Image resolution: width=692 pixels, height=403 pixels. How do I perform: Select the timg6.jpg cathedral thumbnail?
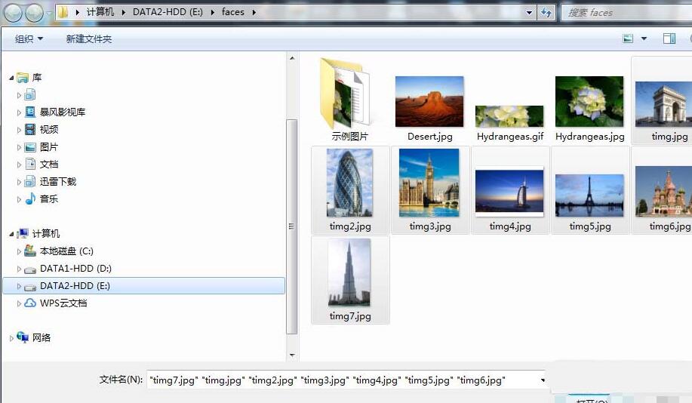(663, 191)
